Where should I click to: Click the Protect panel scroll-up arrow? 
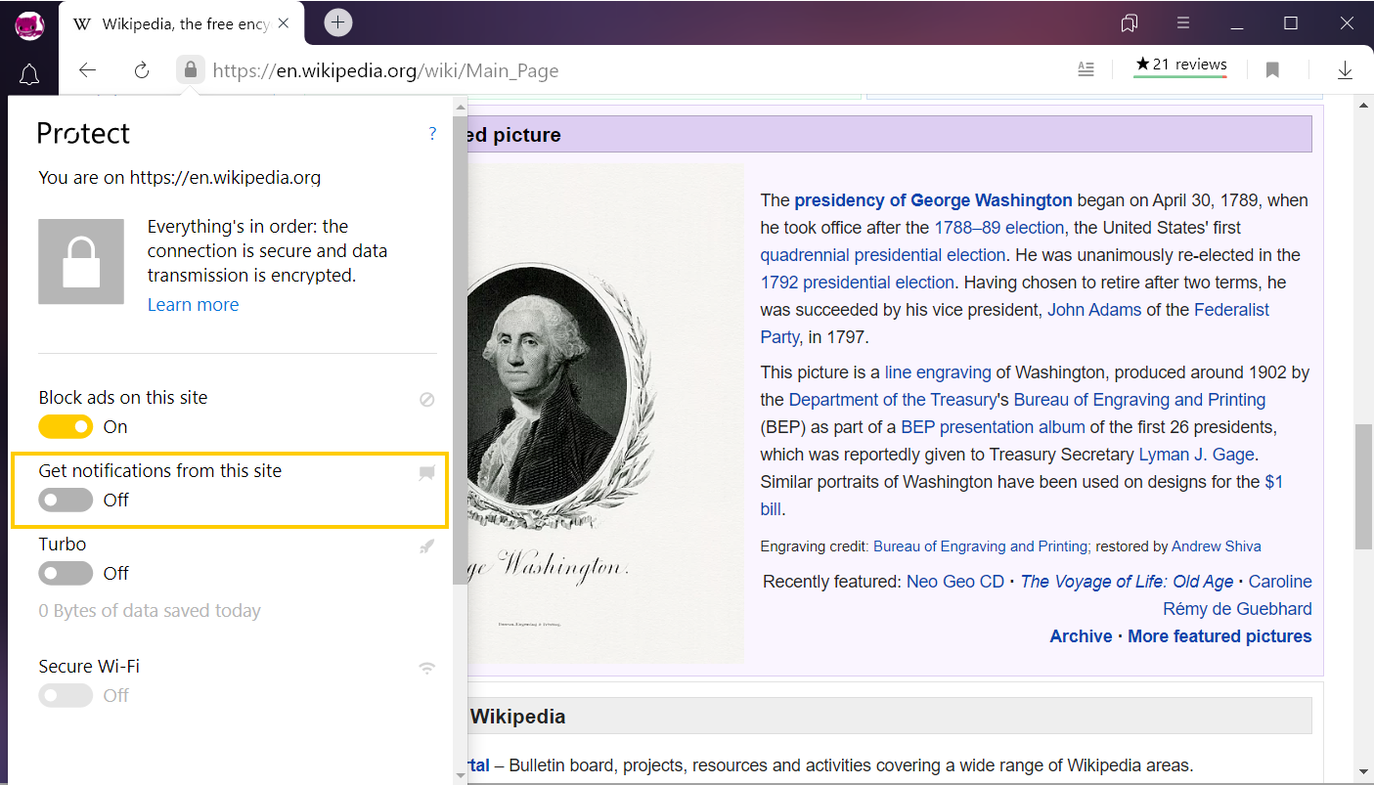[x=461, y=106]
